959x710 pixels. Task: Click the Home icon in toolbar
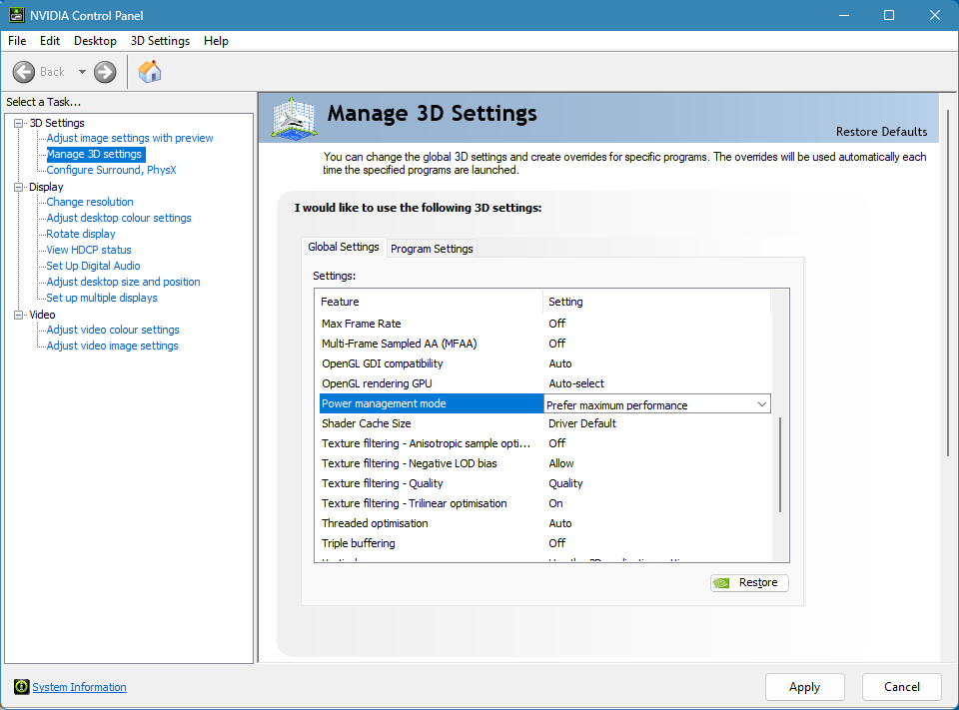(150, 72)
